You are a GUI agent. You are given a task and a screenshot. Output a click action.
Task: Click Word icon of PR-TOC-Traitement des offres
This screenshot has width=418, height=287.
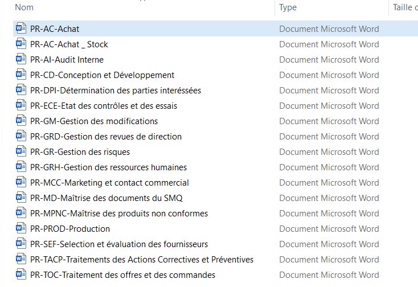21,274
